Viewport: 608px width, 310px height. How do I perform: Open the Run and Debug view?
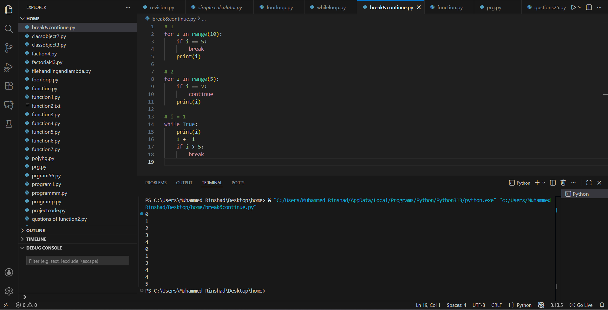[x=9, y=67]
